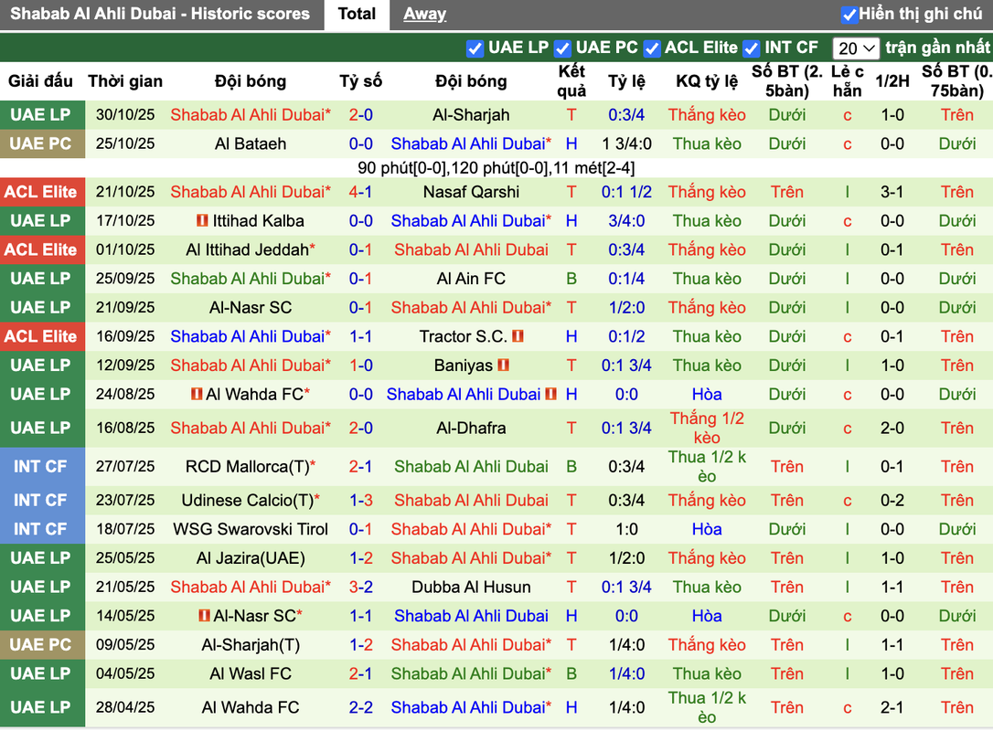Click the Tỷ lệ column header
This screenshot has height=731, width=993.
pyautogui.click(x=626, y=81)
